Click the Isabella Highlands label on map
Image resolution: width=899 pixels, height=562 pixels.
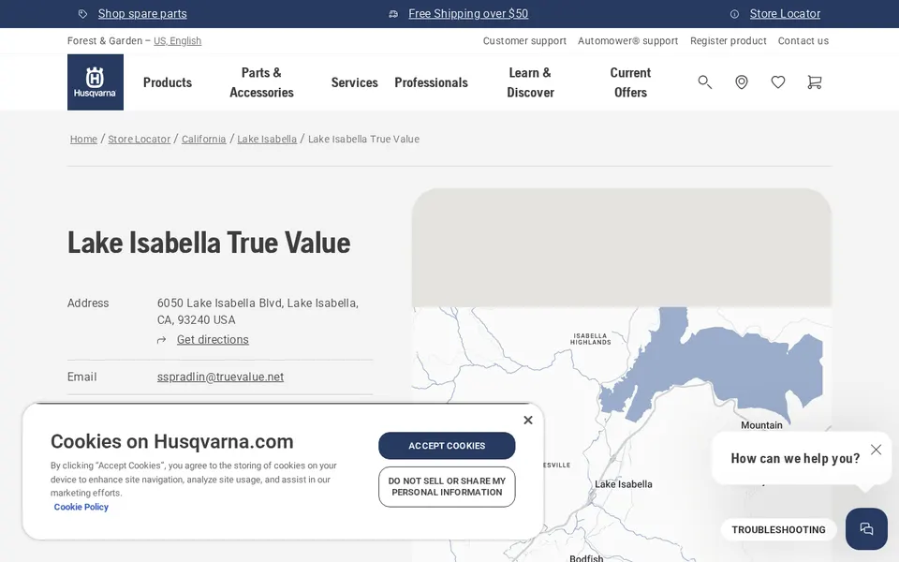coord(591,339)
